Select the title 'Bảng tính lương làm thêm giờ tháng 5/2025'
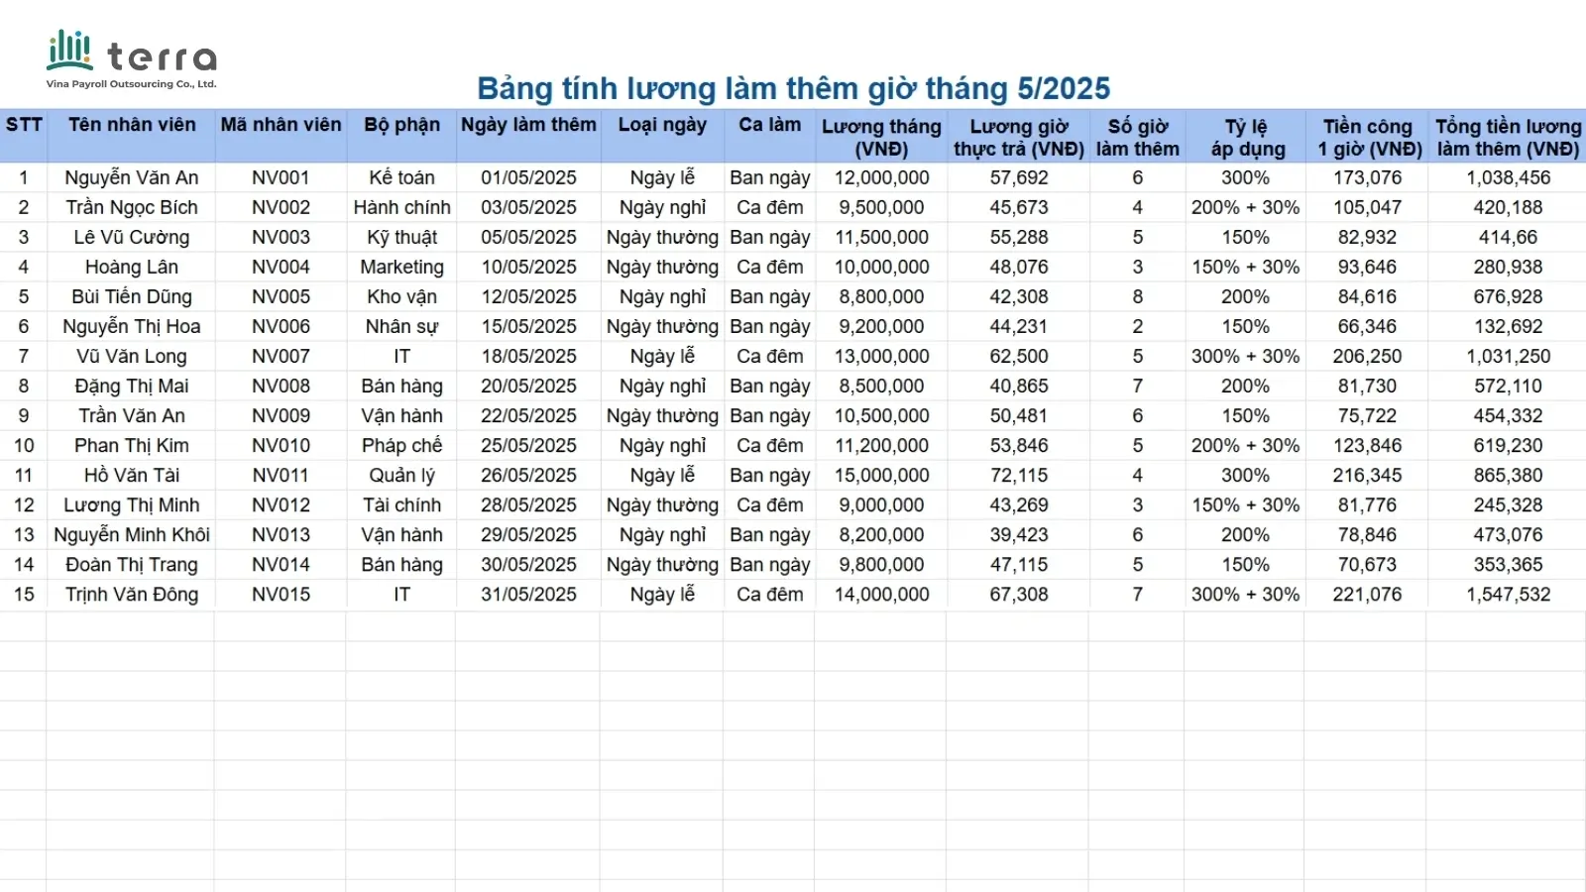 (793, 88)
